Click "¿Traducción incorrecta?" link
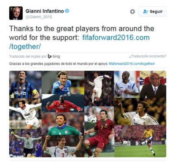 coord(148,56)
